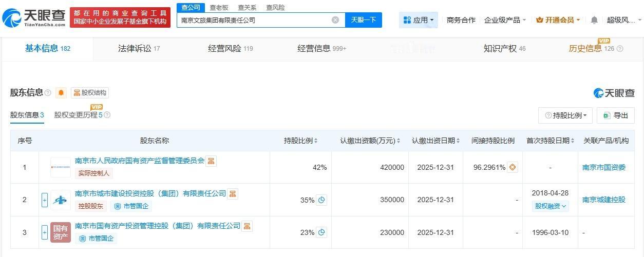
Task: Switch to 查风险 search tab
Action: coord(275,7)
